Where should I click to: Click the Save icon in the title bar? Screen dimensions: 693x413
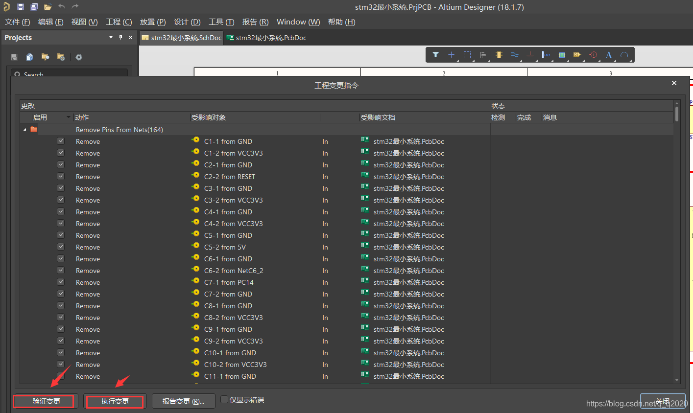pyautogui.click(x=21, y=7)
